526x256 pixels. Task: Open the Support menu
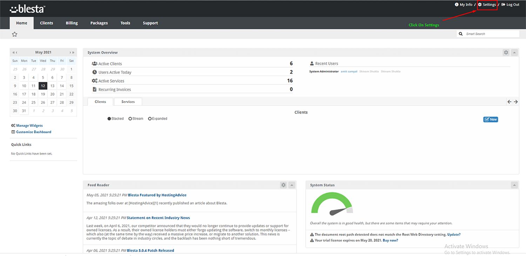coord(150,23)
